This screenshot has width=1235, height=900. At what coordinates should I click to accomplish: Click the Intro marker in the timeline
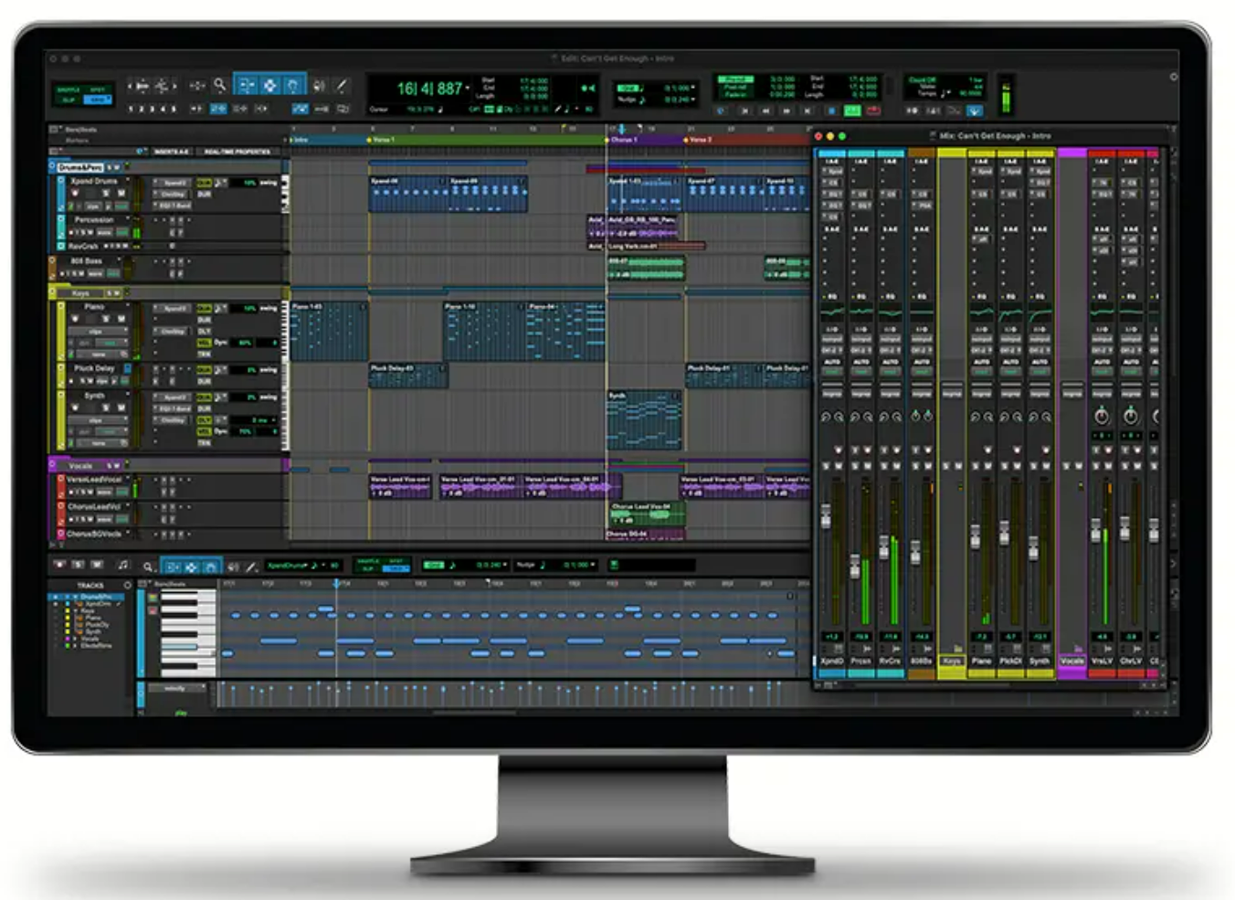[x=301, y=140]
